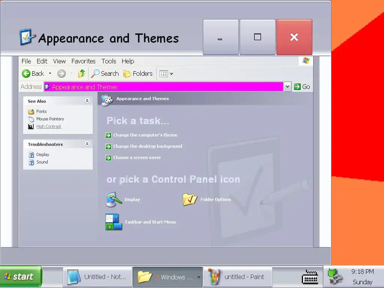Open the High Contrast link
The width and height of the screenshot is (384, 288).
click(49, 126)
